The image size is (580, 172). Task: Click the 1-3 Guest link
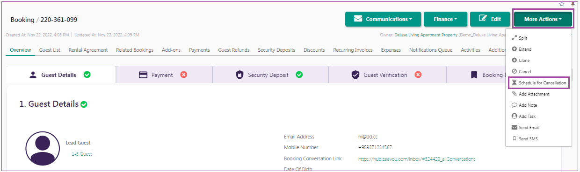click(81, 153)
